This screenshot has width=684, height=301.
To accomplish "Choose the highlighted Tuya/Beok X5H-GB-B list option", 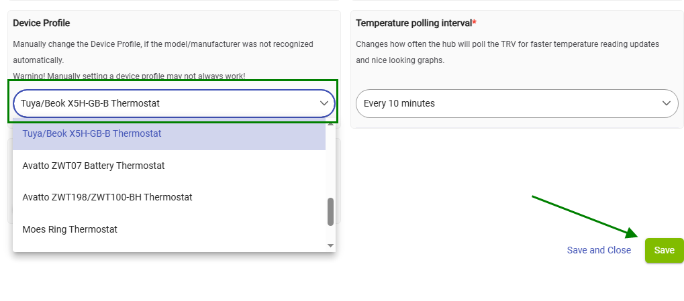I will pyautogui.click(x=92, y=133).
